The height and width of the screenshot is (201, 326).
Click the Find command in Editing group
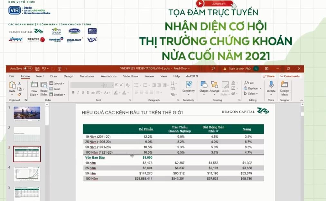click(249, 83)
